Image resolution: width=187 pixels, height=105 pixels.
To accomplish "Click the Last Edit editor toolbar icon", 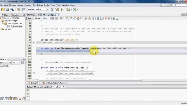I will [53, 18].
